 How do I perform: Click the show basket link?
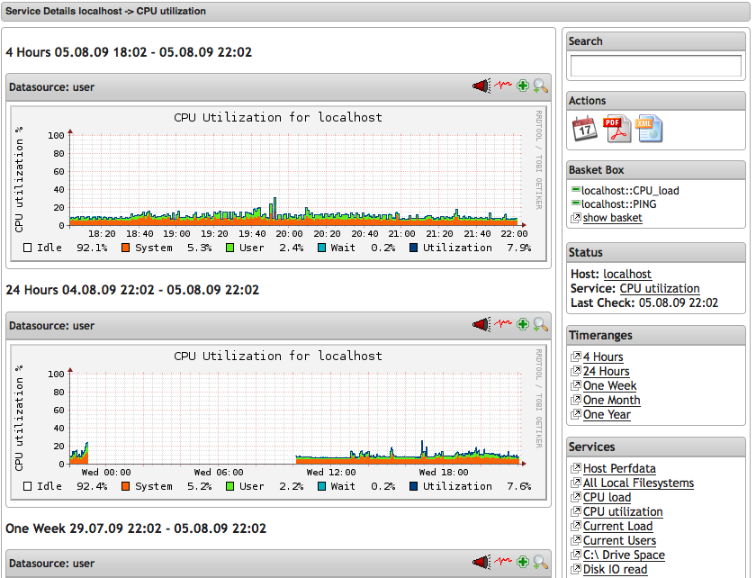click(612, 218)
